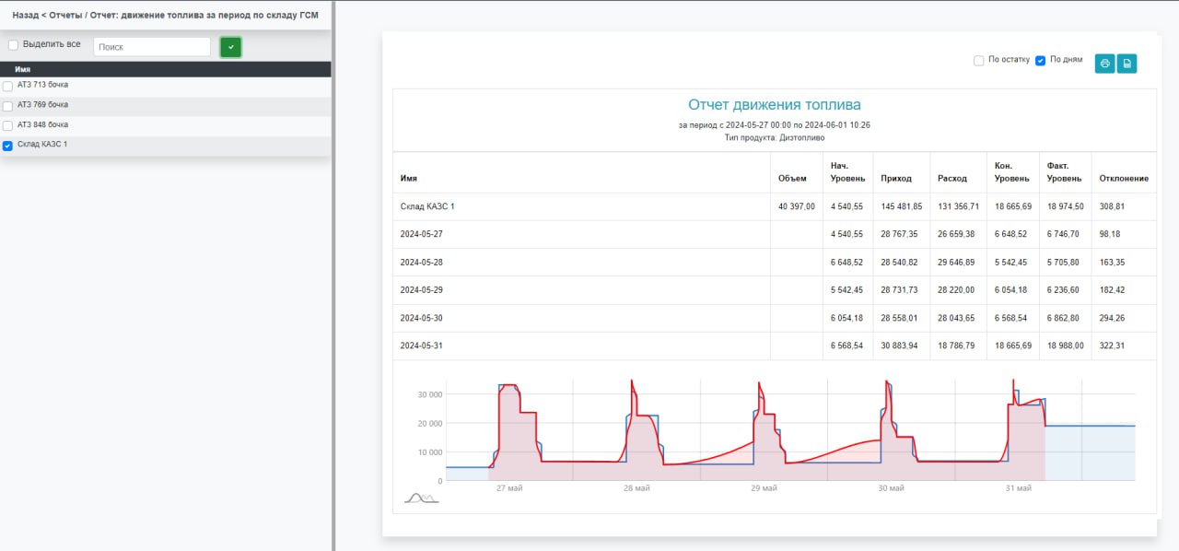The width and height of the screenshot is (1179, 551).
Task: Click the 'Факт. Уровень' column header
Action: (1065, 172)
